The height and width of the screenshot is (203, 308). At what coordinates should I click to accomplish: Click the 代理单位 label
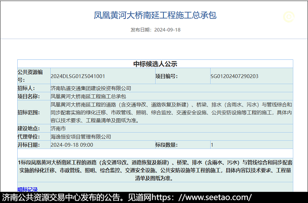29,137
